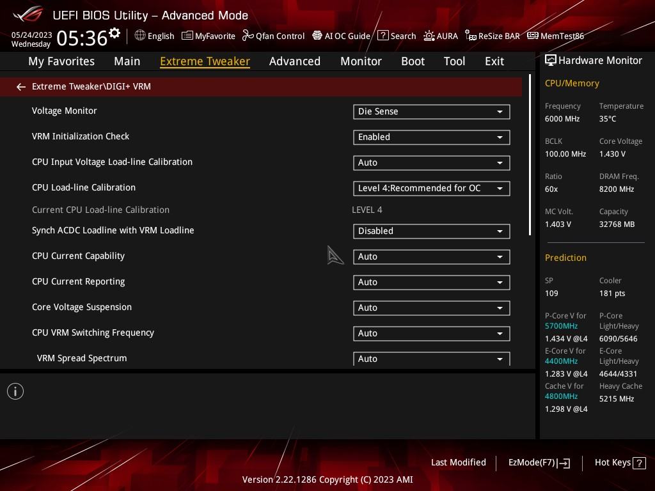Click the Search question mark icon
This screenshot has width=655, height=491.
click(x=383, y=36)
